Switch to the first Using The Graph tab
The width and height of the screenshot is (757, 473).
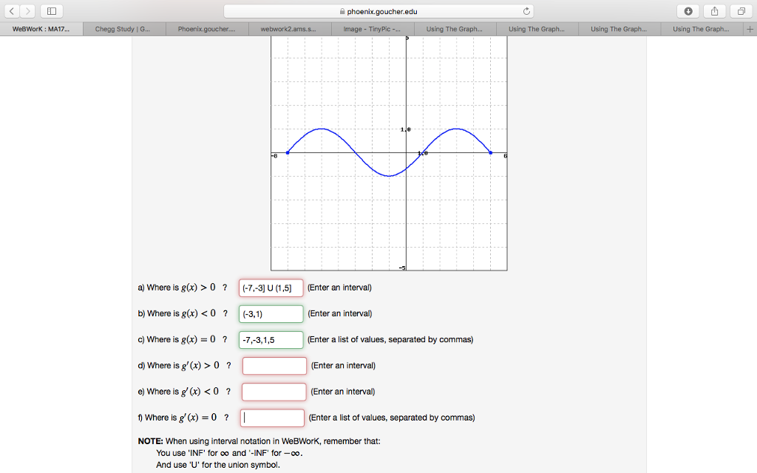(x=453, y=29)
